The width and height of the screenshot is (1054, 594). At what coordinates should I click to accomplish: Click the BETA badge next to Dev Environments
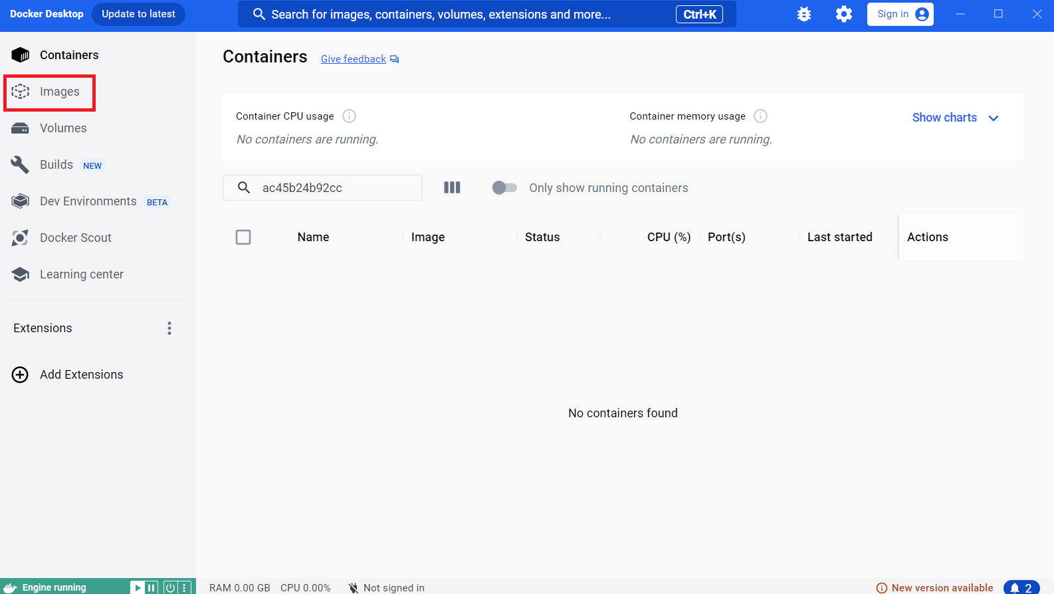(157, 203)
